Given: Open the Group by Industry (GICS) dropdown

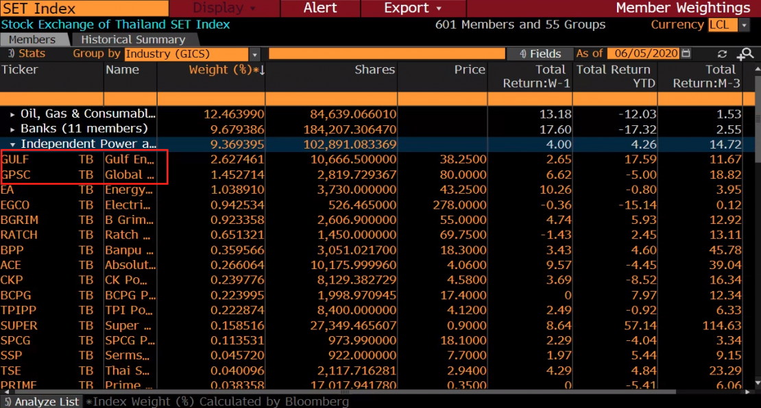Looking at the screenshot, I should pos(255,53).
